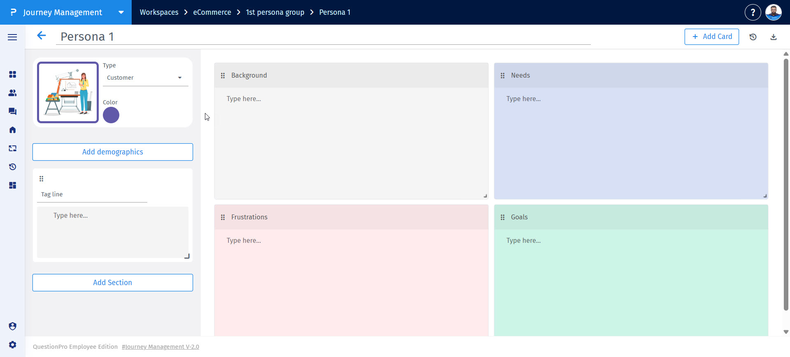Click the Frustrations card title
Image resolution: width=790 pixels, height=357 pixels.
click(249, 217)
